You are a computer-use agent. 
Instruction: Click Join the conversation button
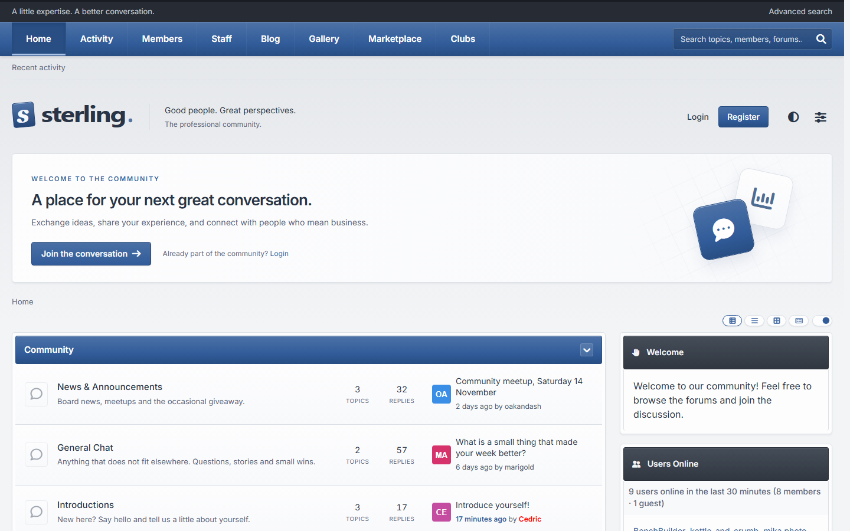(x=91, y=254)
